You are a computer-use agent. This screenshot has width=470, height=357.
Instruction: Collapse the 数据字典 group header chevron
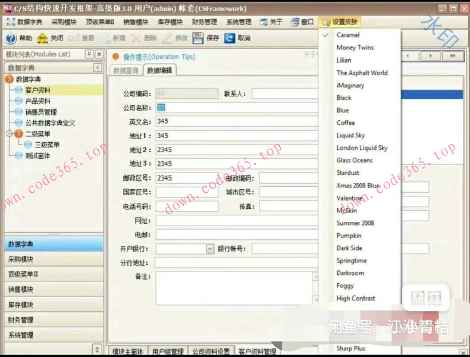click(98, 67)
